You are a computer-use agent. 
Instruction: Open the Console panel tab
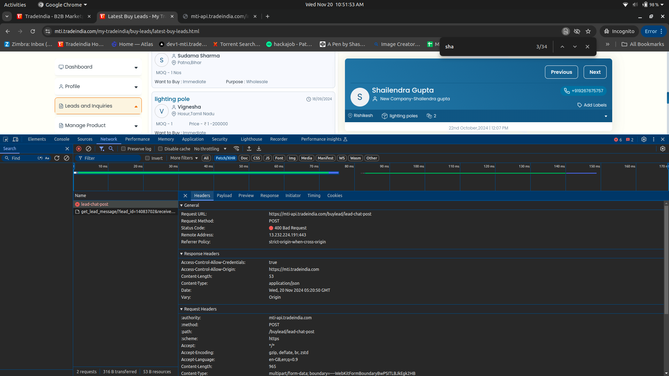pyautogui.click(x=62, y=139)
